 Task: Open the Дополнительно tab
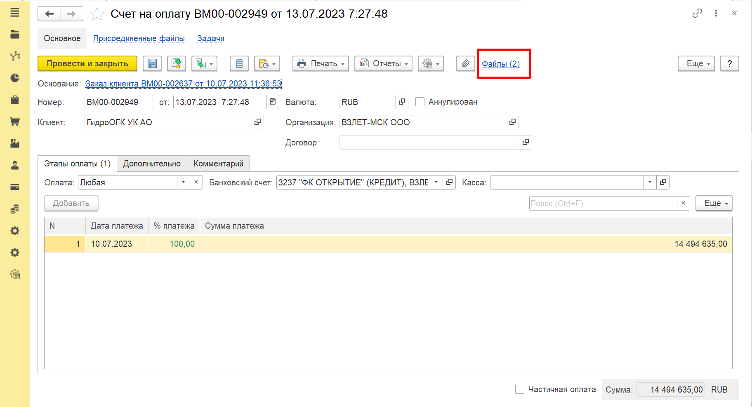click(x=152, y=164)
